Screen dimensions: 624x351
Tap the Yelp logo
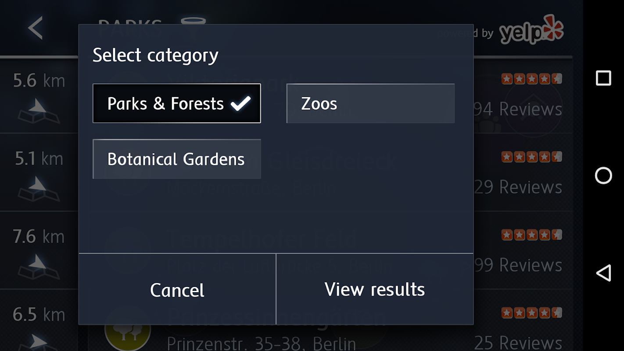click(x=531, y=30)
